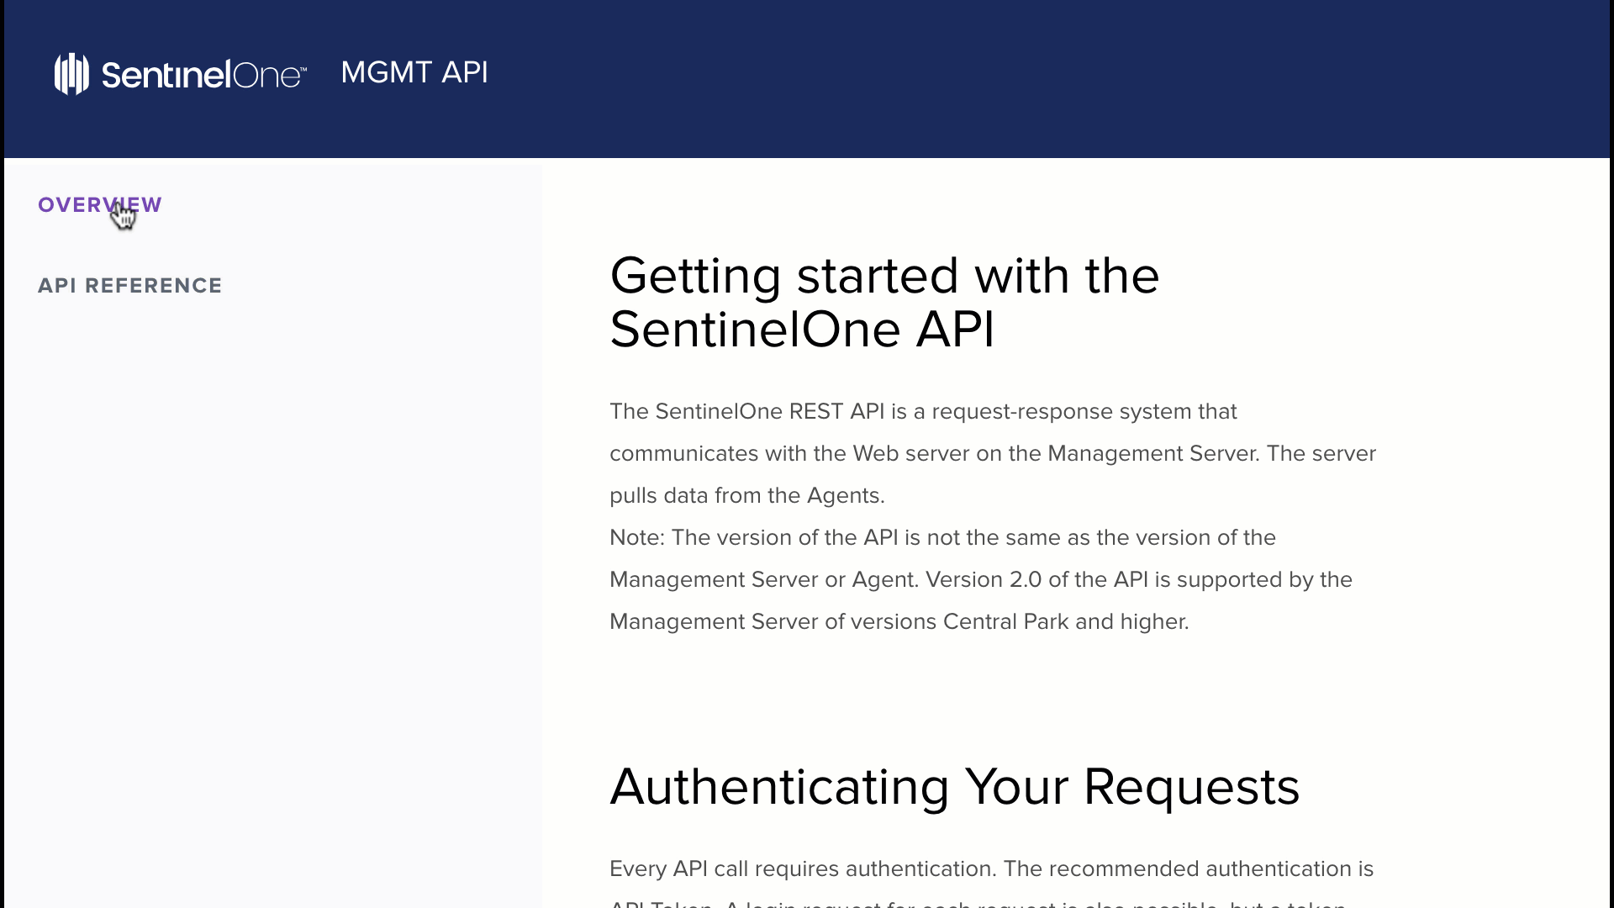Click the line 'pulls data from the Agents.'
Screen dimensions: 1614x908
coord(747,496)
